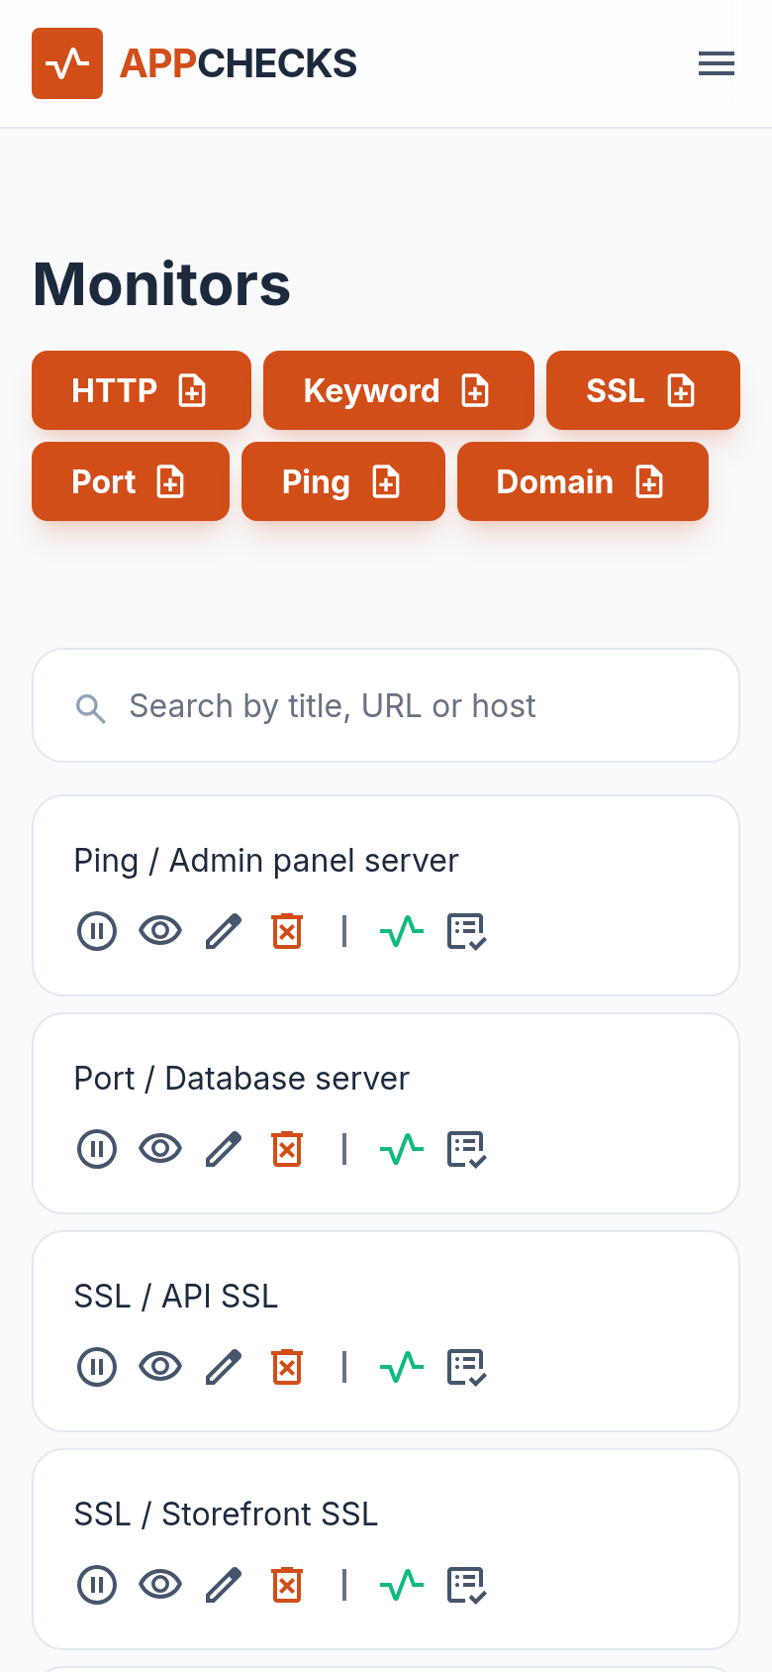Edit the Database server monitor

pyautogui.click(x=224, y=1149)
